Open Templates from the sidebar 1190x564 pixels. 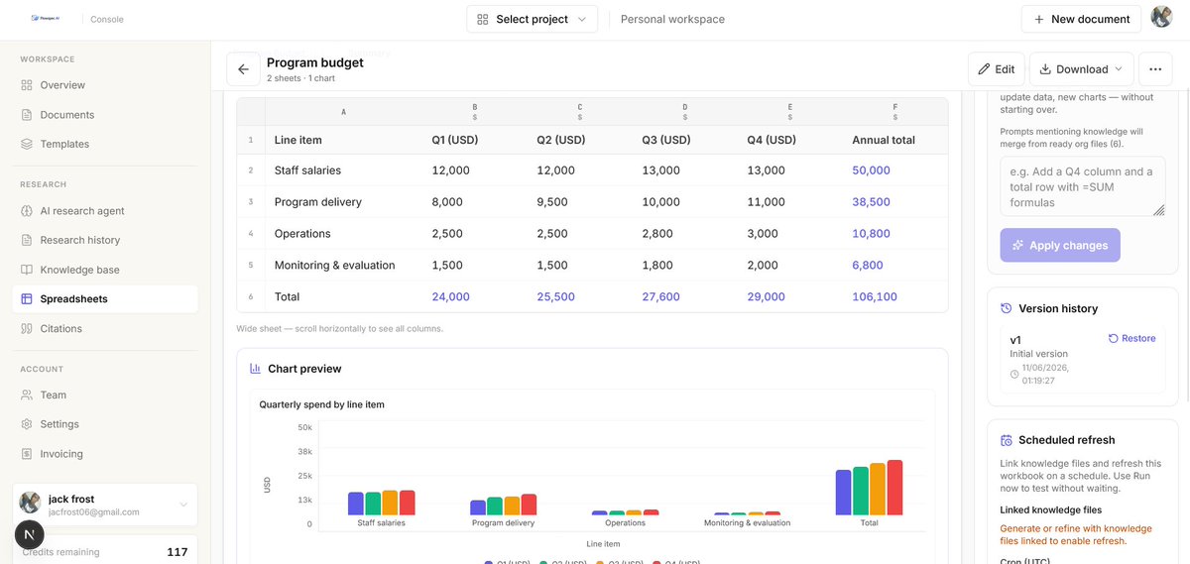point(105,144)
